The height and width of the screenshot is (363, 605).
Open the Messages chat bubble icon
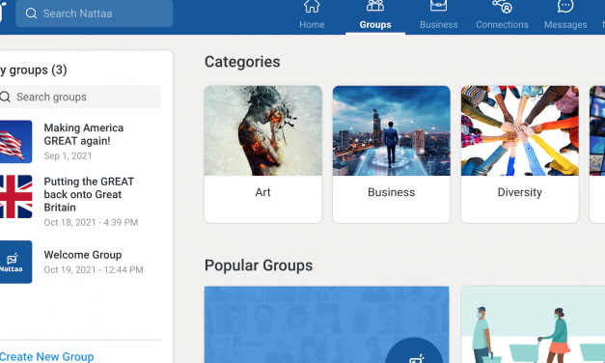(x=565, y=6)
